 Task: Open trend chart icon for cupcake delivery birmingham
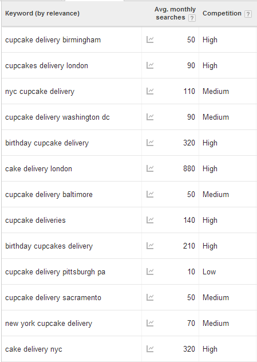[x=150, y=40]
